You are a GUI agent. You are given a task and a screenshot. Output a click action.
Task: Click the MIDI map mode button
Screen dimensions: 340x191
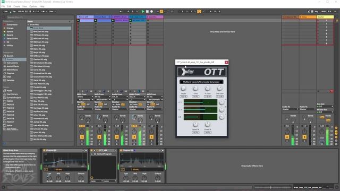(x=324, y=12)
